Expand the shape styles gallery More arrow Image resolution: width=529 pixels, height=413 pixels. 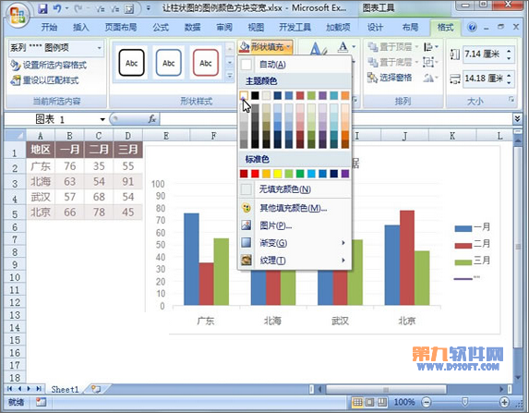229,76
